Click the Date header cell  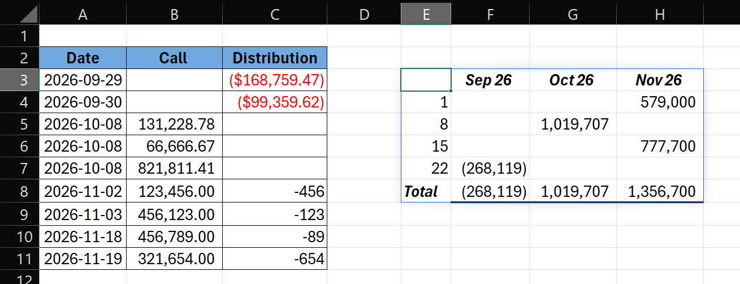83,58
